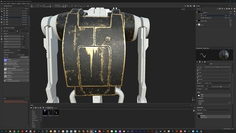Click the add mask icon in Layers toolbar

click(x=220, y=9)
